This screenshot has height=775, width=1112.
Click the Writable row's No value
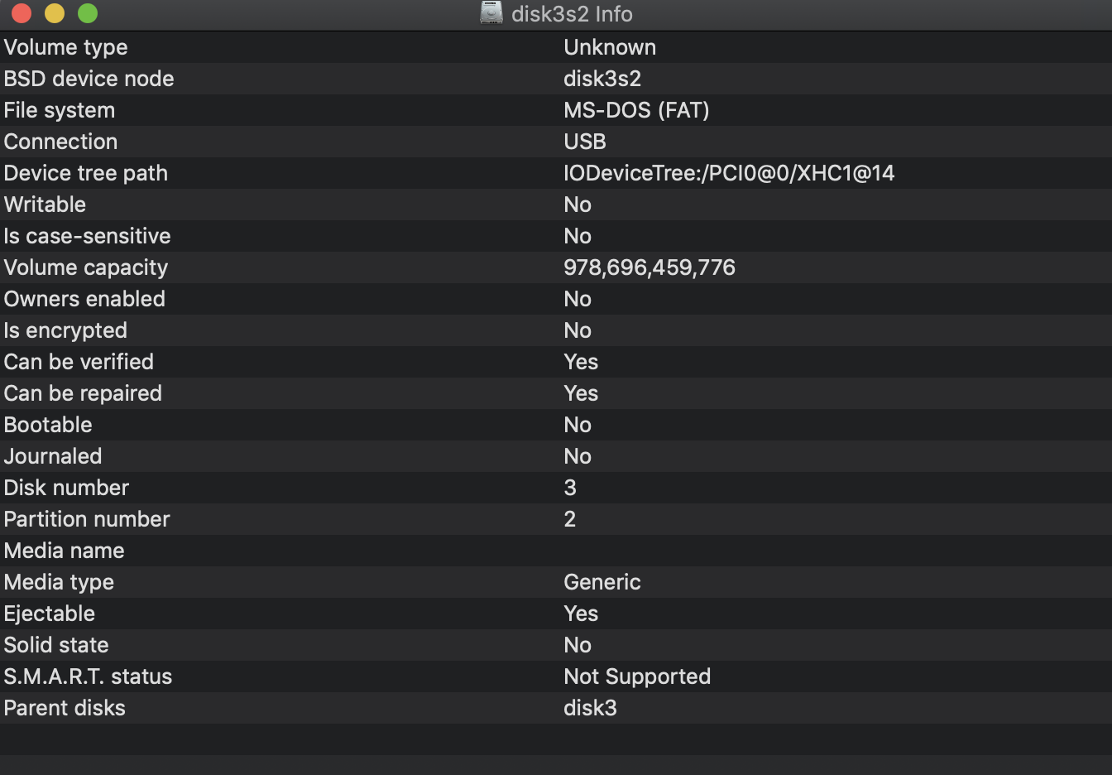point(578,205)
